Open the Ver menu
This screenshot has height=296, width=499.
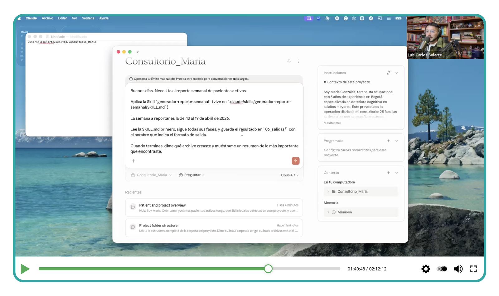[x=74, y=18]
